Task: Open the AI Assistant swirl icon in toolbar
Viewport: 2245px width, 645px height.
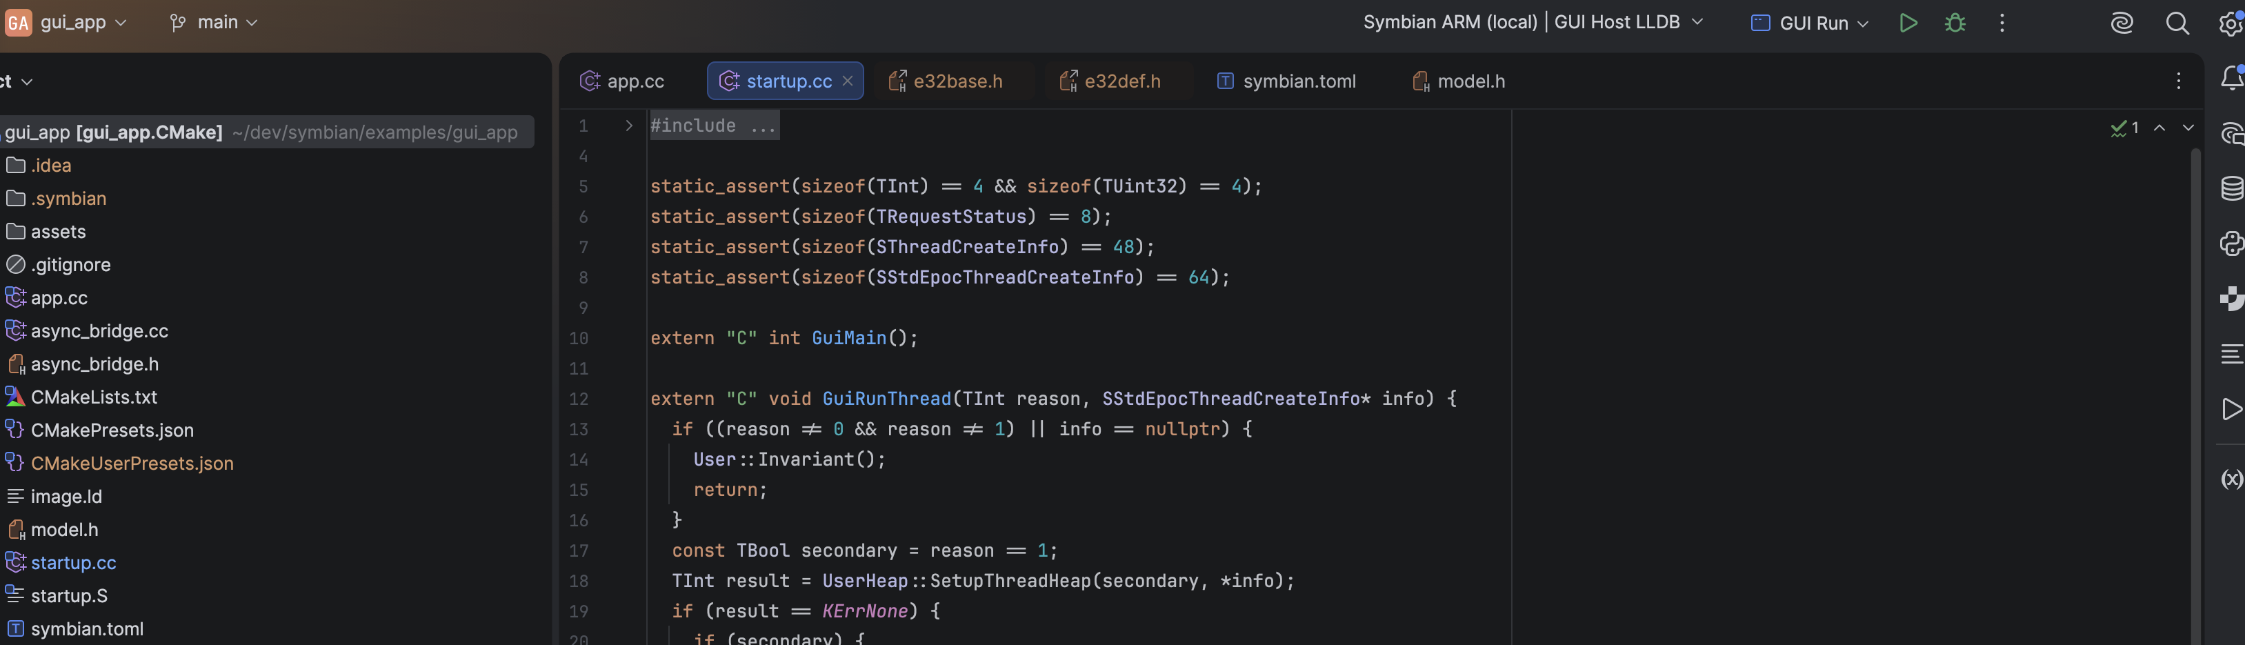Action: (2122, 23)
